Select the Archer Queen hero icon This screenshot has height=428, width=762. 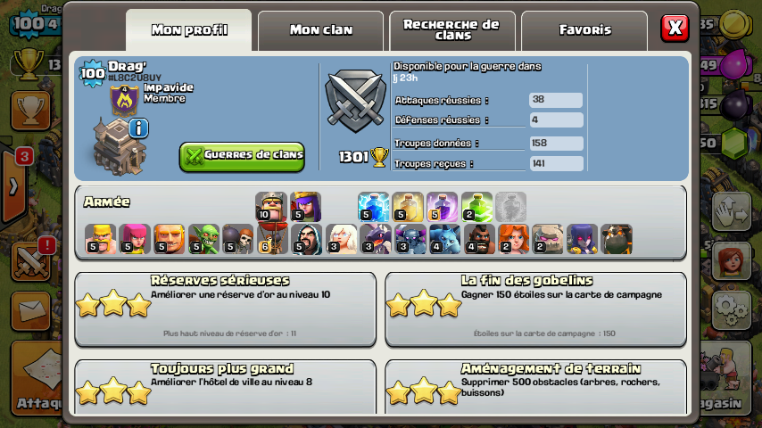306,207
